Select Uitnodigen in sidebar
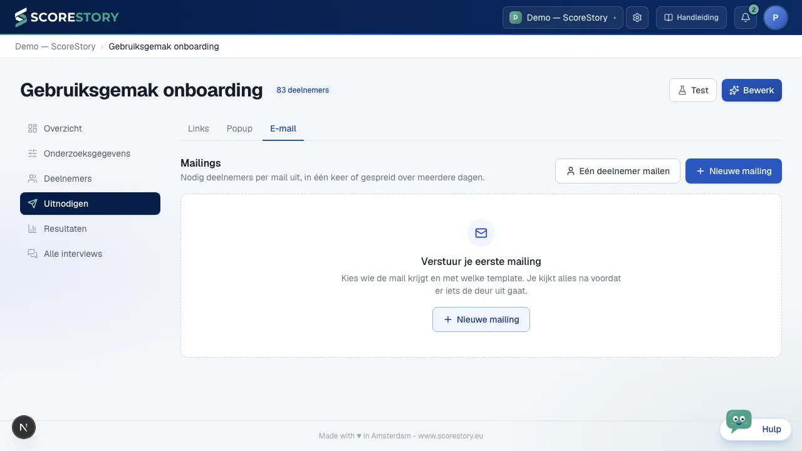This screenshot has width=802, height=451. (90, 204)
